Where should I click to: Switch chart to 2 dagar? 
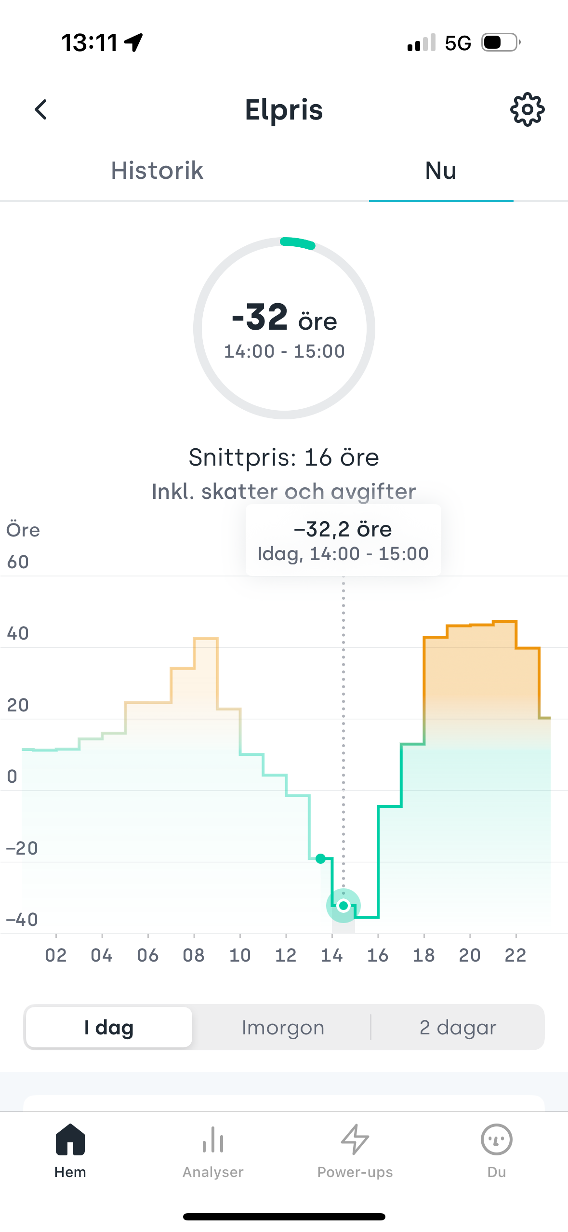(458, 1027)
